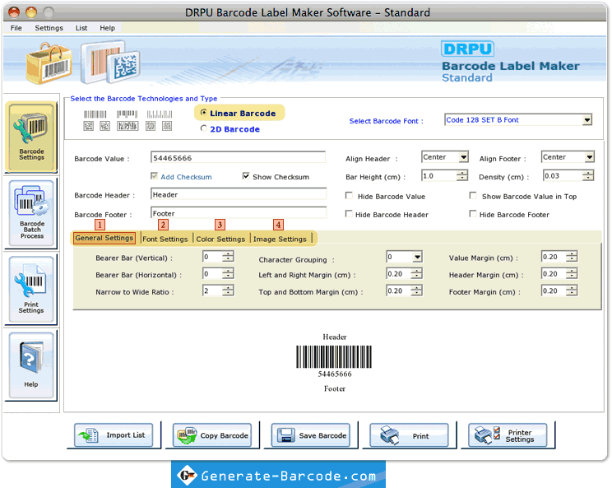The width and height of the screenshot is (612, 488).
Task: Click the Print button label
Action: pos(421,436)
